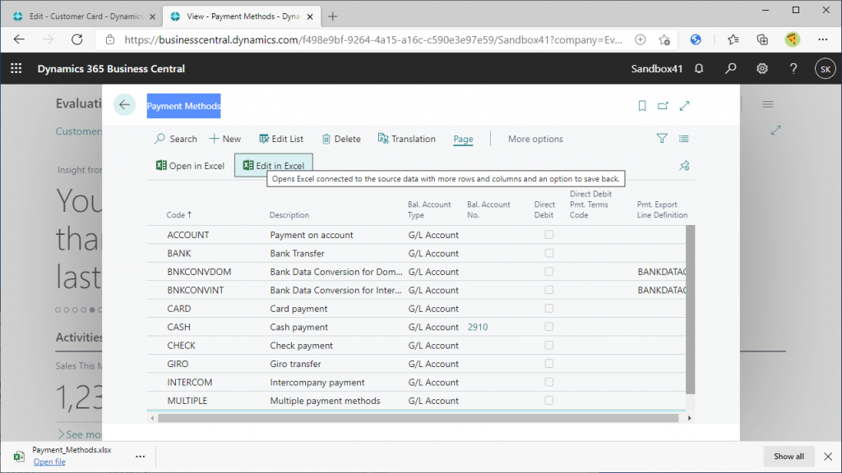Toggle Direct Debit for BNKCONVINT row
This screenshot has height=473, width=842.
[x=548, y=290]
